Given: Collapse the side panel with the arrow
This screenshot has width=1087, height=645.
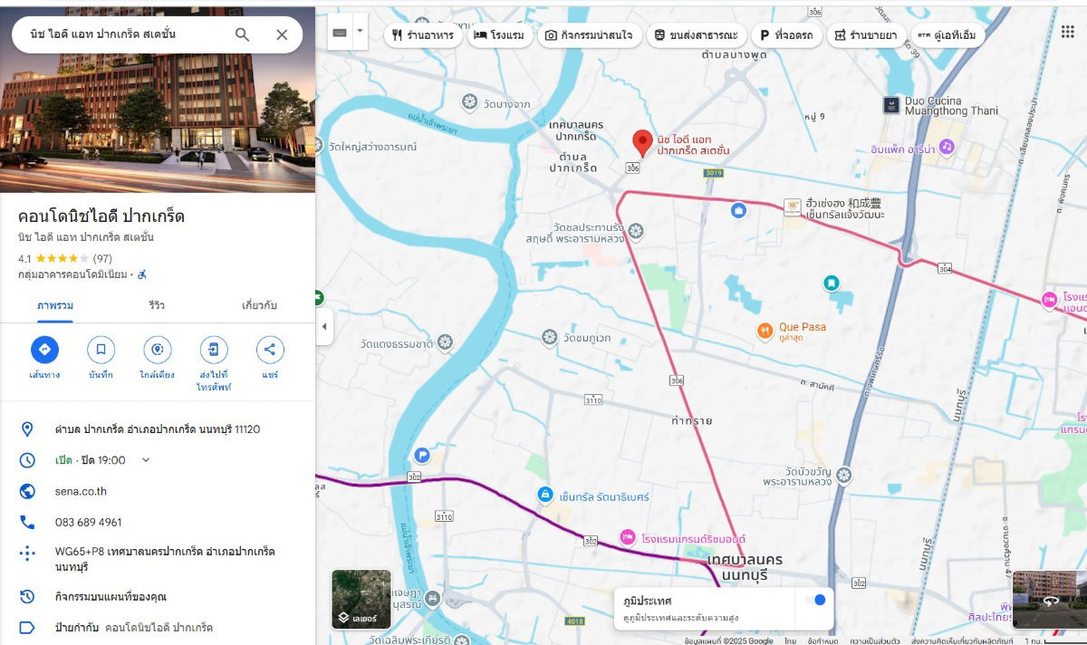Looking at the screenshot, I should [x=323, y=328].
